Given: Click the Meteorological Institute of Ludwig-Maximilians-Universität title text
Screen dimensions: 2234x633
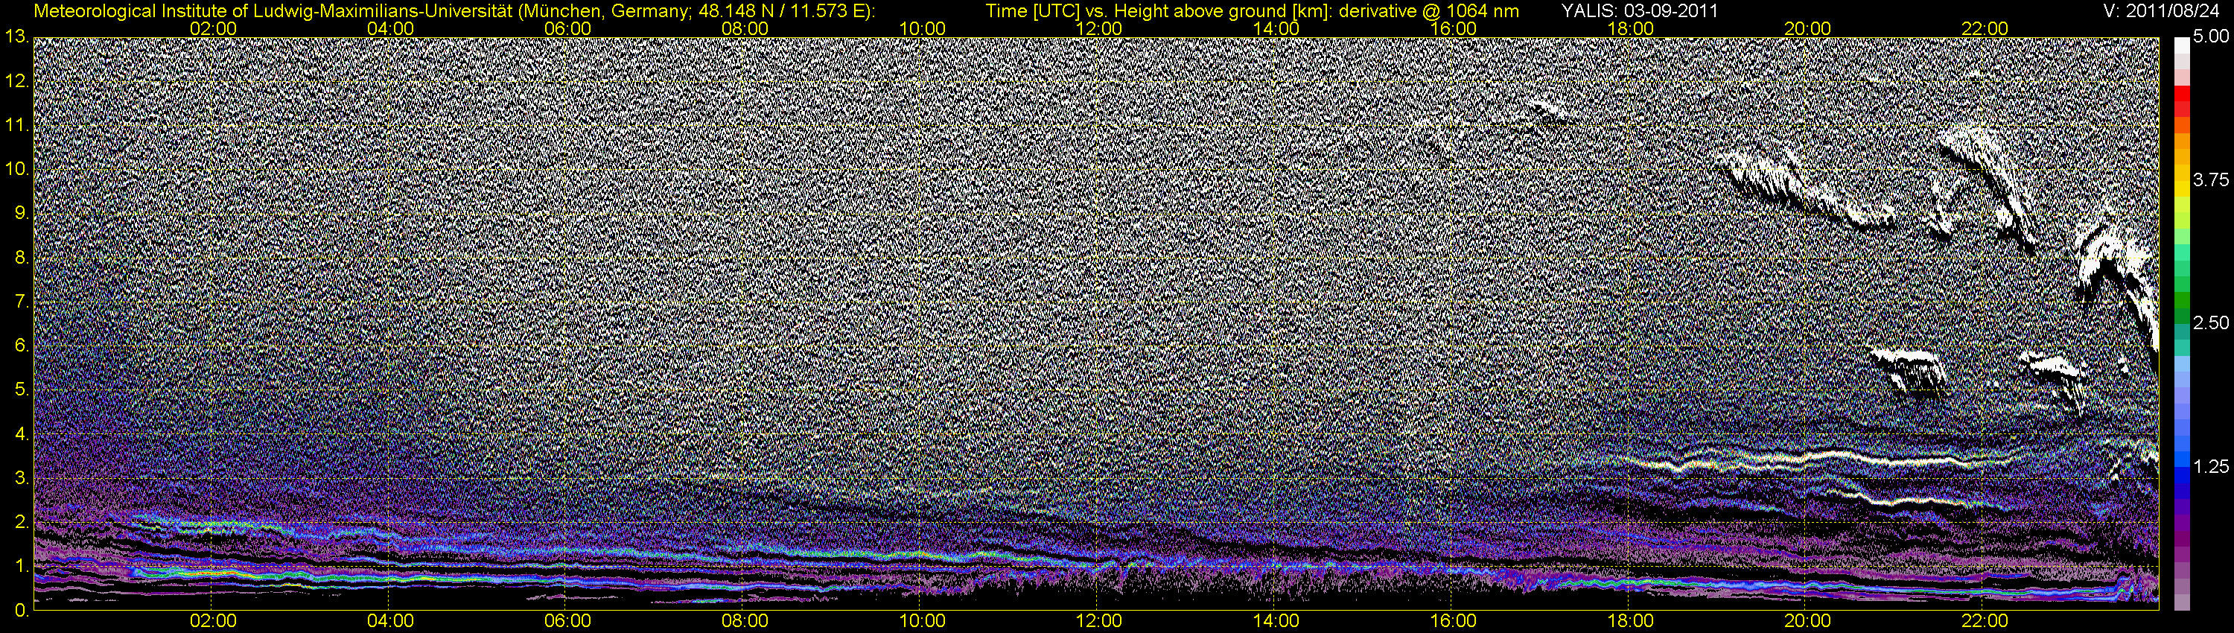Looking at the screenshot, I should (454, 10).
